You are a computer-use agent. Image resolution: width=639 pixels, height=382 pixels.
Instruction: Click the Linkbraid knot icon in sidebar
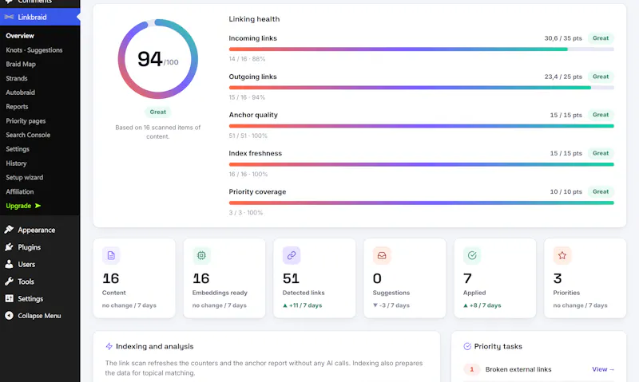pos(9,17)
